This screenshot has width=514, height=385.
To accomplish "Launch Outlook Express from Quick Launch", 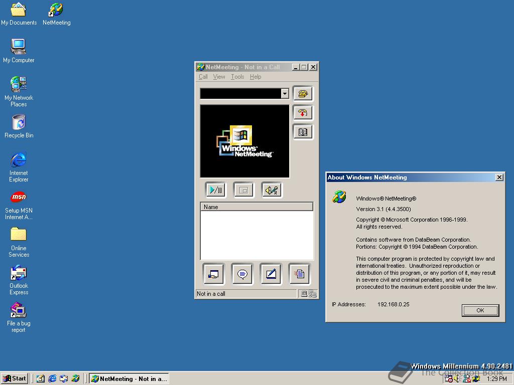I will [64, 379].
